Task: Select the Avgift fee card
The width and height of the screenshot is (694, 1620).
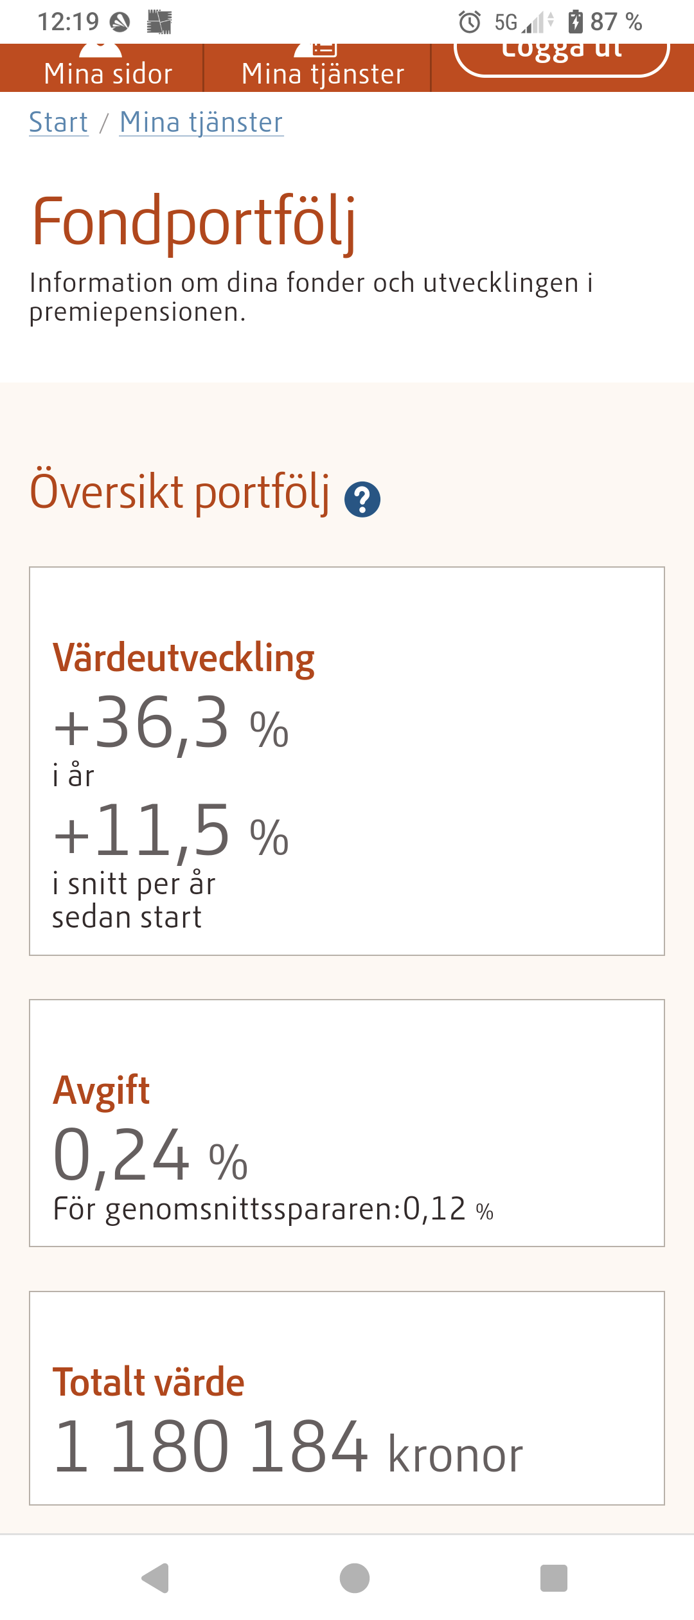Action: pyautogui.click(x=347, y=1122)
